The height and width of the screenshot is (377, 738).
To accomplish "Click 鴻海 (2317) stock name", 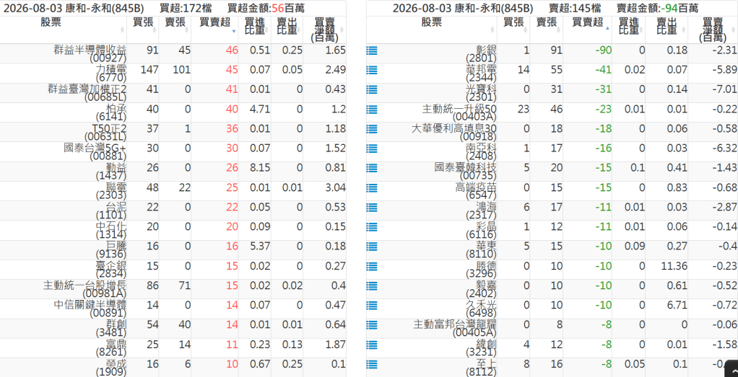I will [x=481, y=211].
